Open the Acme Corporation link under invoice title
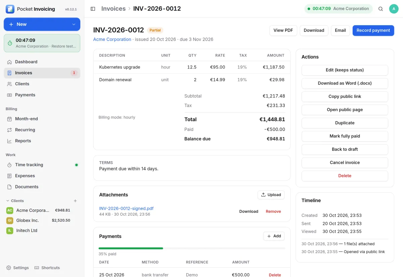This screenshot has height=277, width=403. coord(112,39)
